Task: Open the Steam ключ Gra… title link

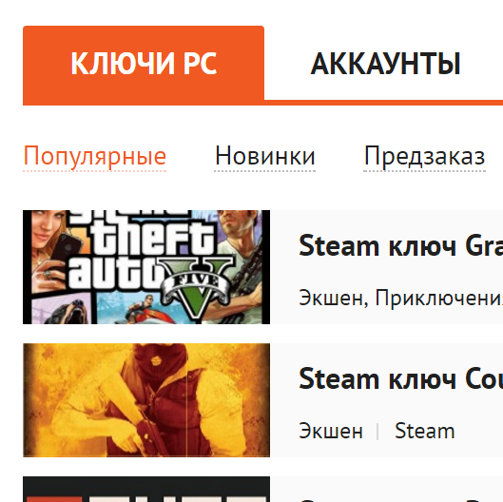Action: (x=400, y=246)
